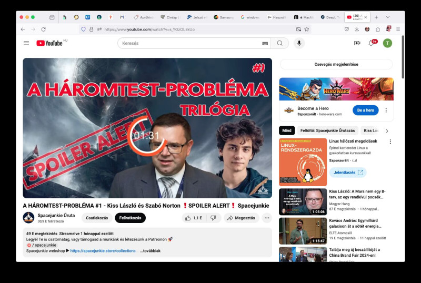The width and height of the screenshot is (421, 283).
Task: Select the Mind filter chip
Action: pos(287,130)
